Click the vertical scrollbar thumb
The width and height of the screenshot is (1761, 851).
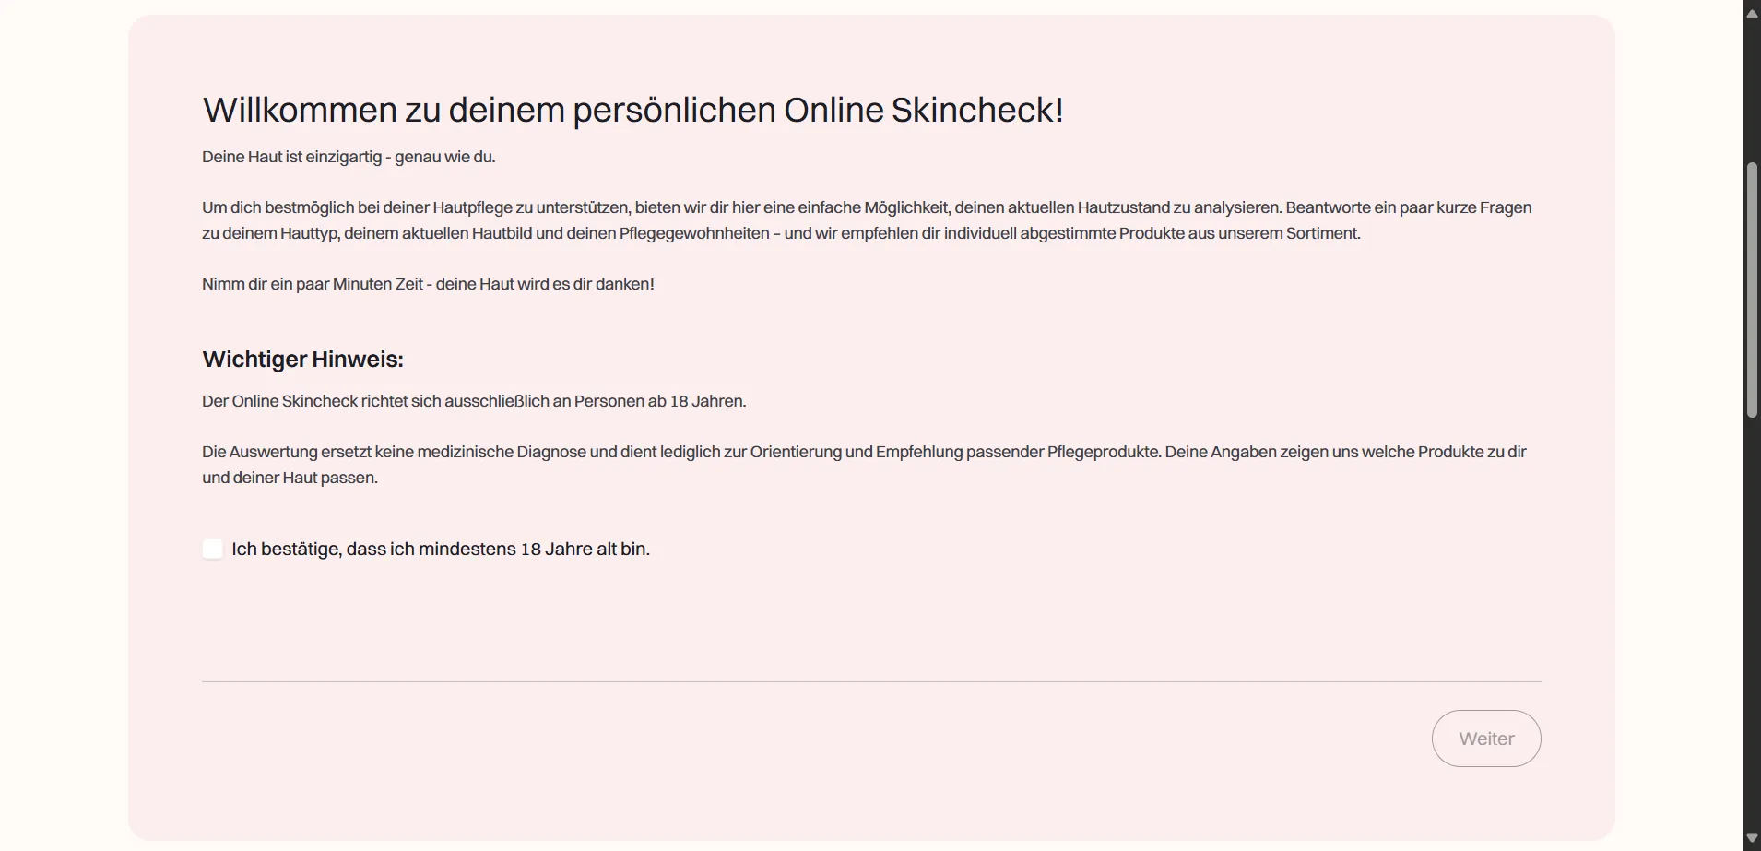[x=1752, y=290]
